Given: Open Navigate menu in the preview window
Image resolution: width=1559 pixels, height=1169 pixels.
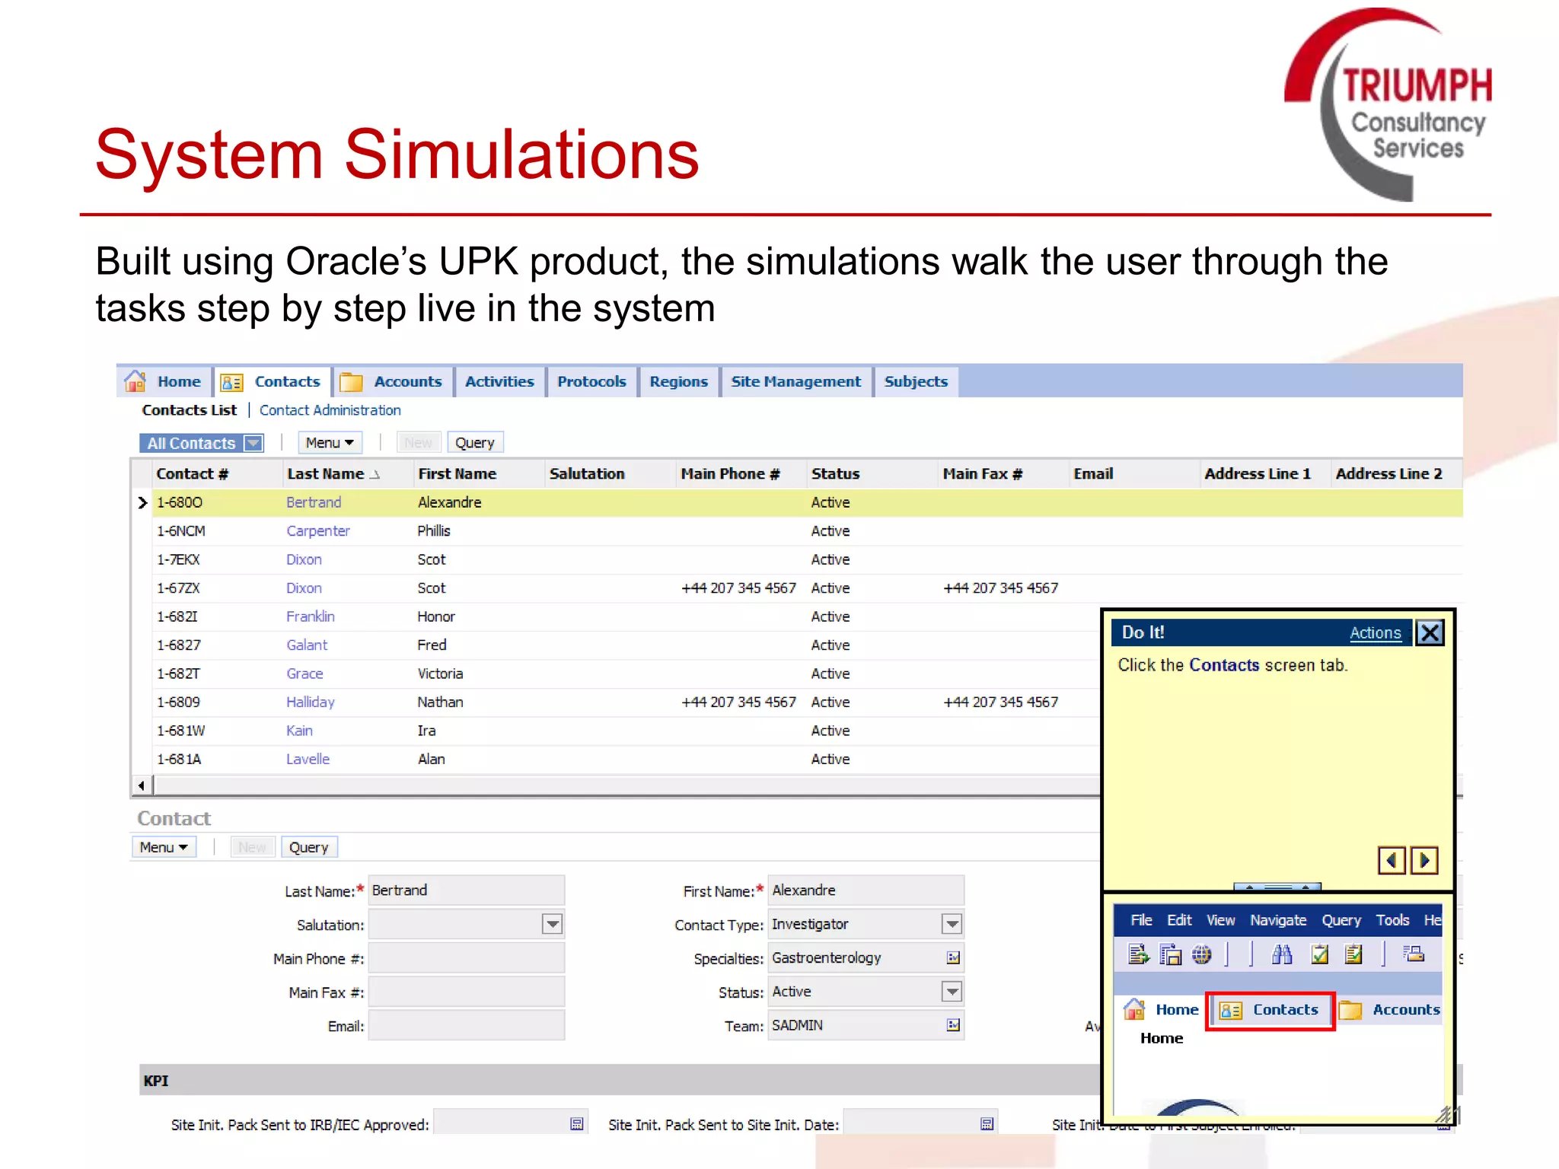Looking at the screenshot, I should click(1278, 920).
